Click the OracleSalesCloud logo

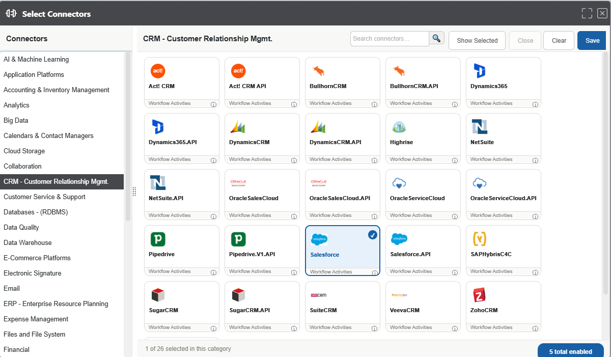(x=238, y=183)
